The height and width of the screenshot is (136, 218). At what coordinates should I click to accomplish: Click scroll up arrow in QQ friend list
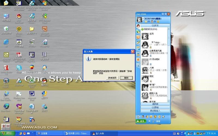point(169,29)
